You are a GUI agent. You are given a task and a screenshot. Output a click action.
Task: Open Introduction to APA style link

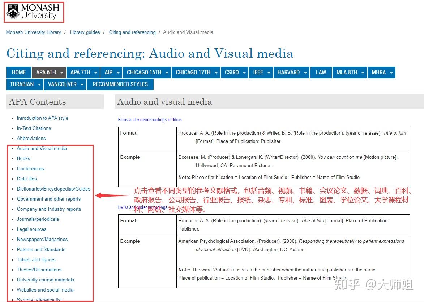coord(42,118)
